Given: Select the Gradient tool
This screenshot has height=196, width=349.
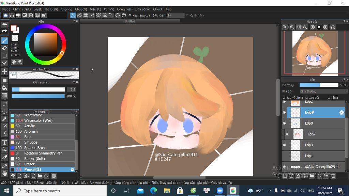Looking at the screenshot, I should point(4,95).
